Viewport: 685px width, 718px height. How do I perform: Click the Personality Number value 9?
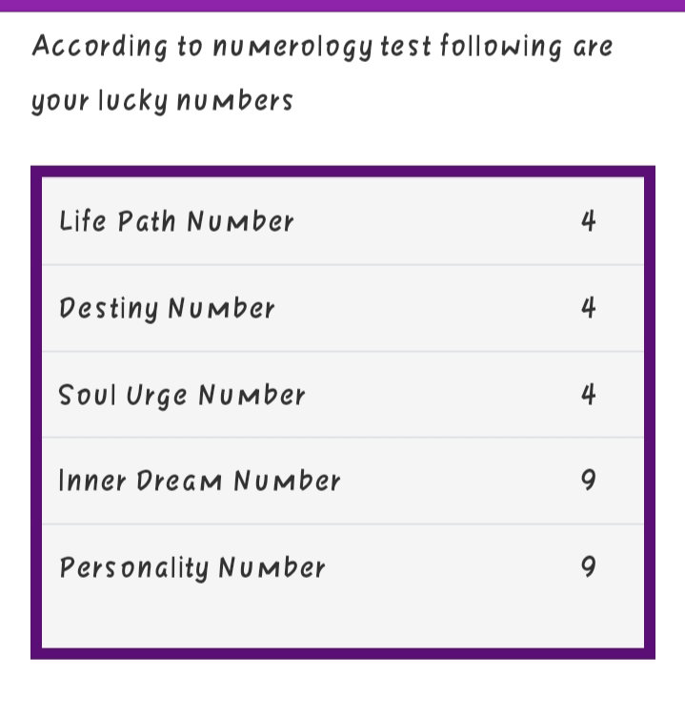(589, 567)
